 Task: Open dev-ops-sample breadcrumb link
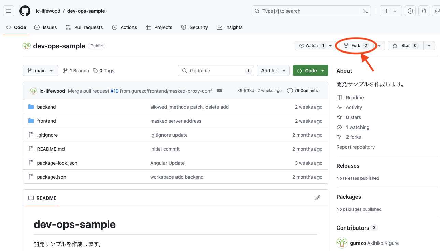pyautogui.click(x=86, y=11)
